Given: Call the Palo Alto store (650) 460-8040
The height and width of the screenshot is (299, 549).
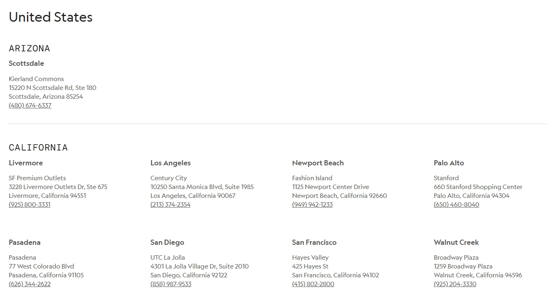Looking at the screenshot, I should point(456,205).
